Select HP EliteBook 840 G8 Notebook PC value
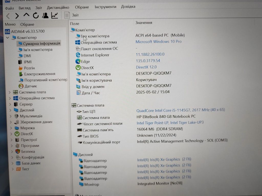Screen dimensions: 262x196 [x=166, y=116]
